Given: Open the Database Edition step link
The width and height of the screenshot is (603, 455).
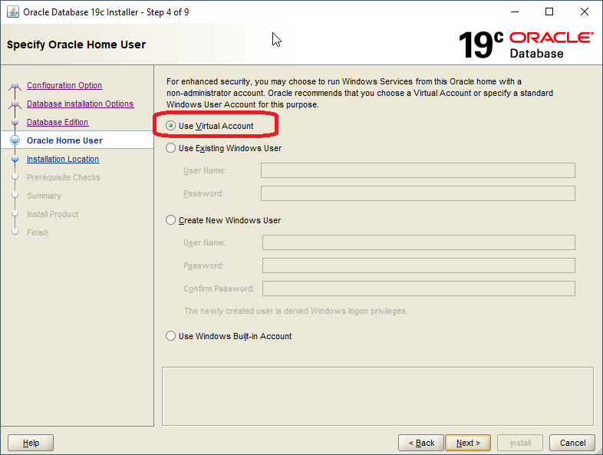Looking at the screenshot, I should [58, 122].
